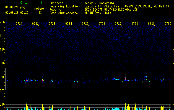Screen dimensions: 174x110
Task: Click time marker 0722
Action: pyautogui.click(x=35, y=23)
